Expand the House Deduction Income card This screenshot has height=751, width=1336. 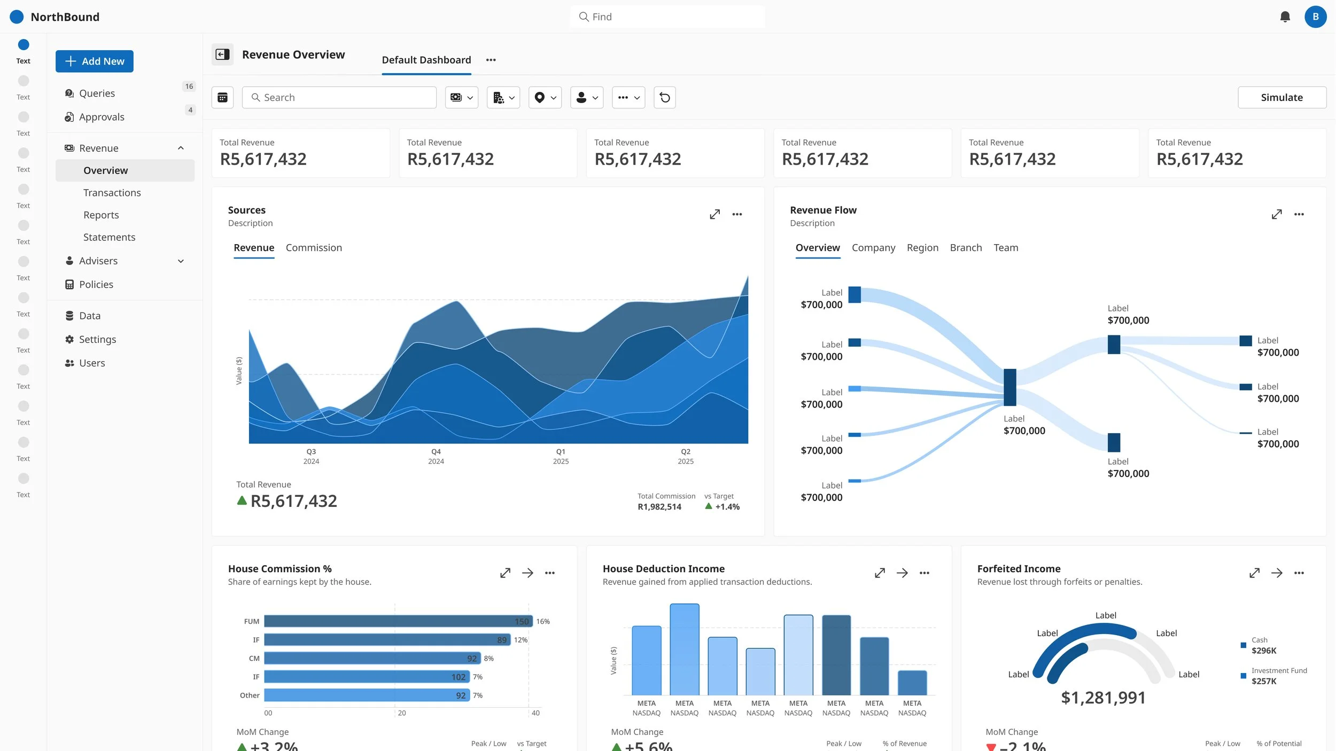880,573
